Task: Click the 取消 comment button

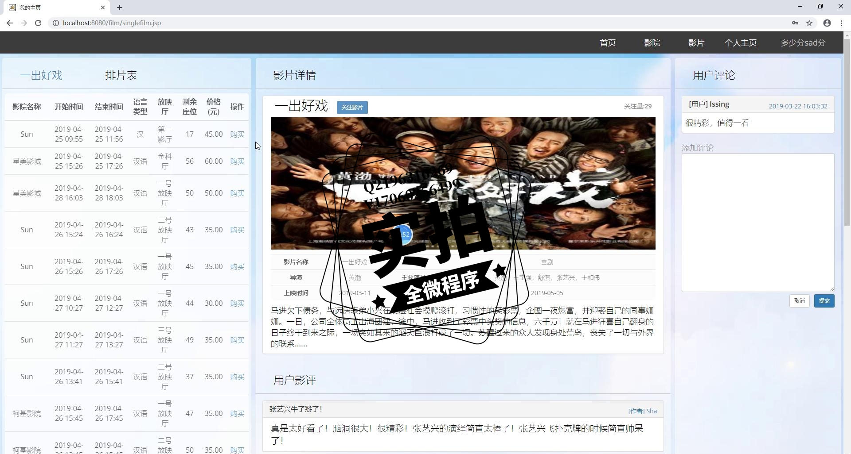Action: [x=800, y=301]
